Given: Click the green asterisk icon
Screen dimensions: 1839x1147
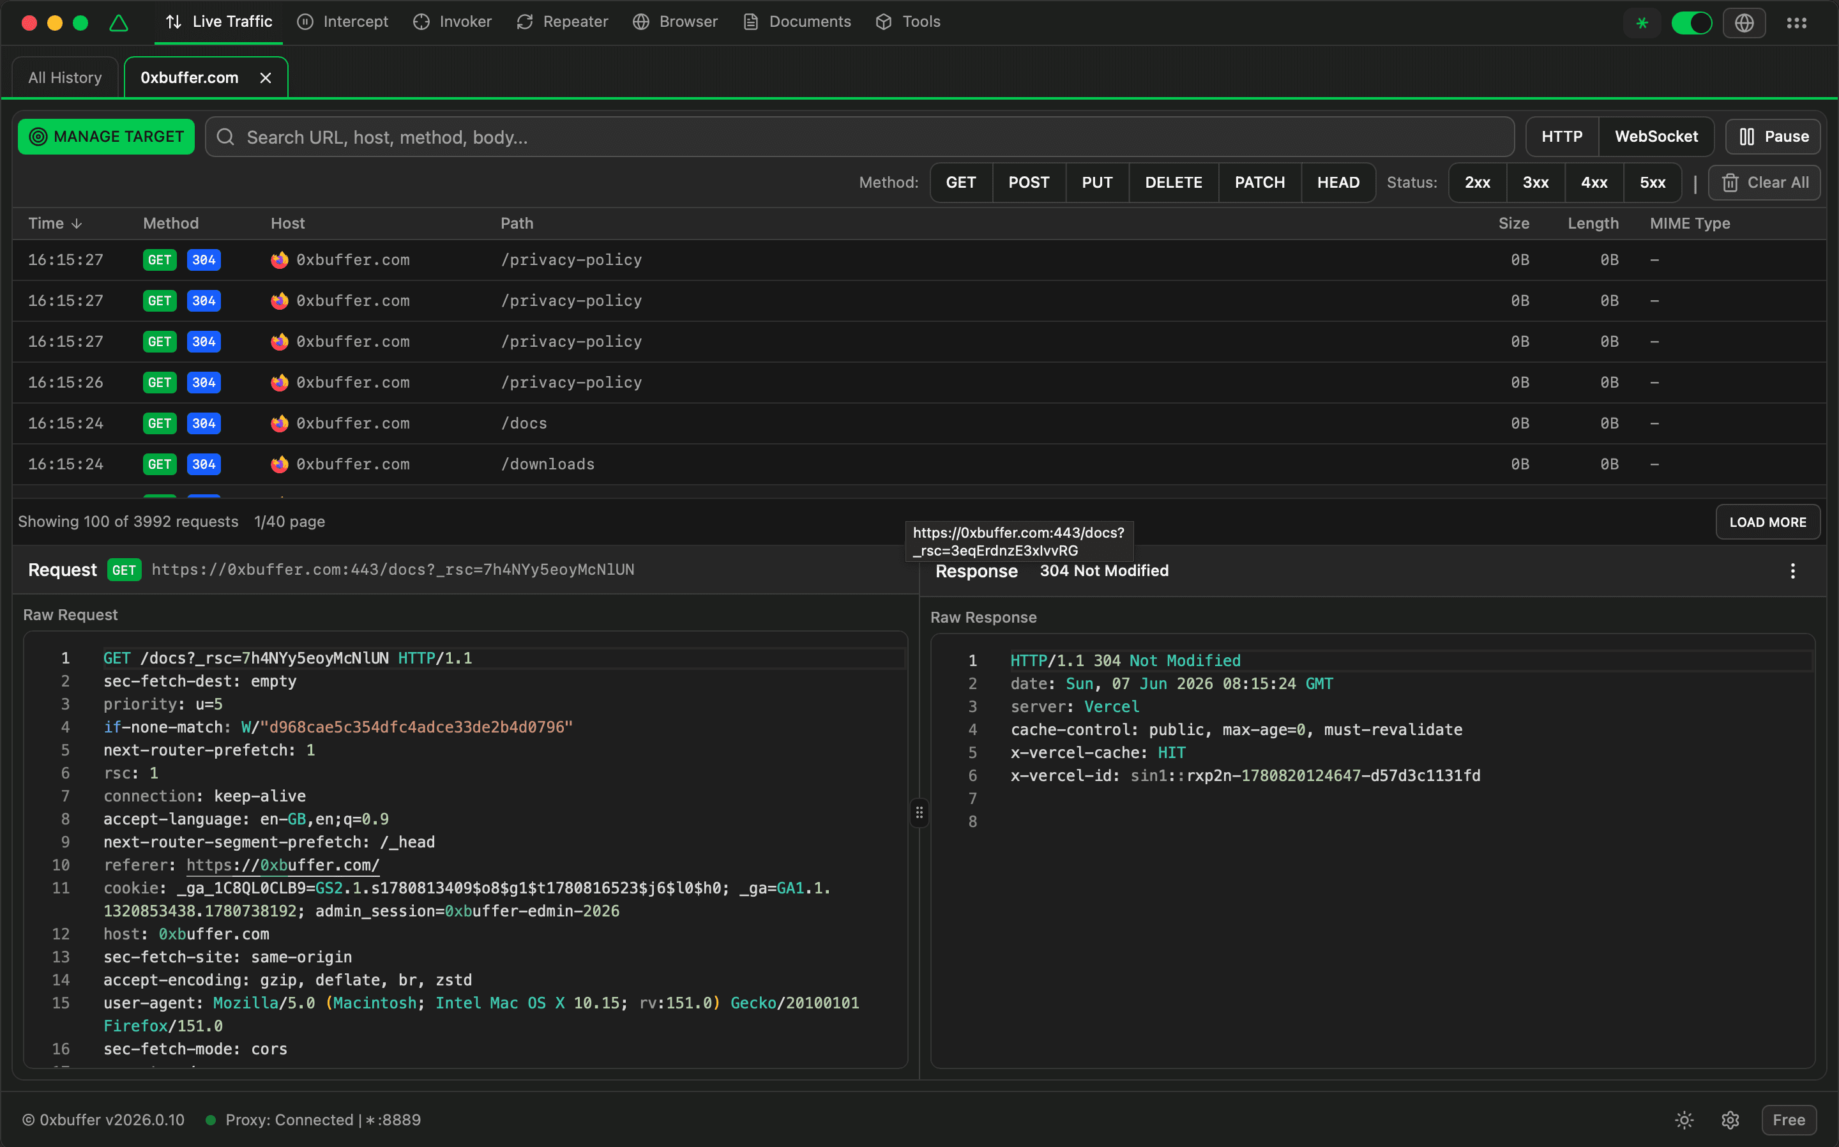Looking at the screenshot, I should pyautogui.click(x=1642, y=23).
